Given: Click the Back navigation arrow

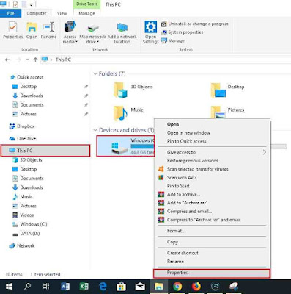Looking at the screenshot, I should click(7, 60).
